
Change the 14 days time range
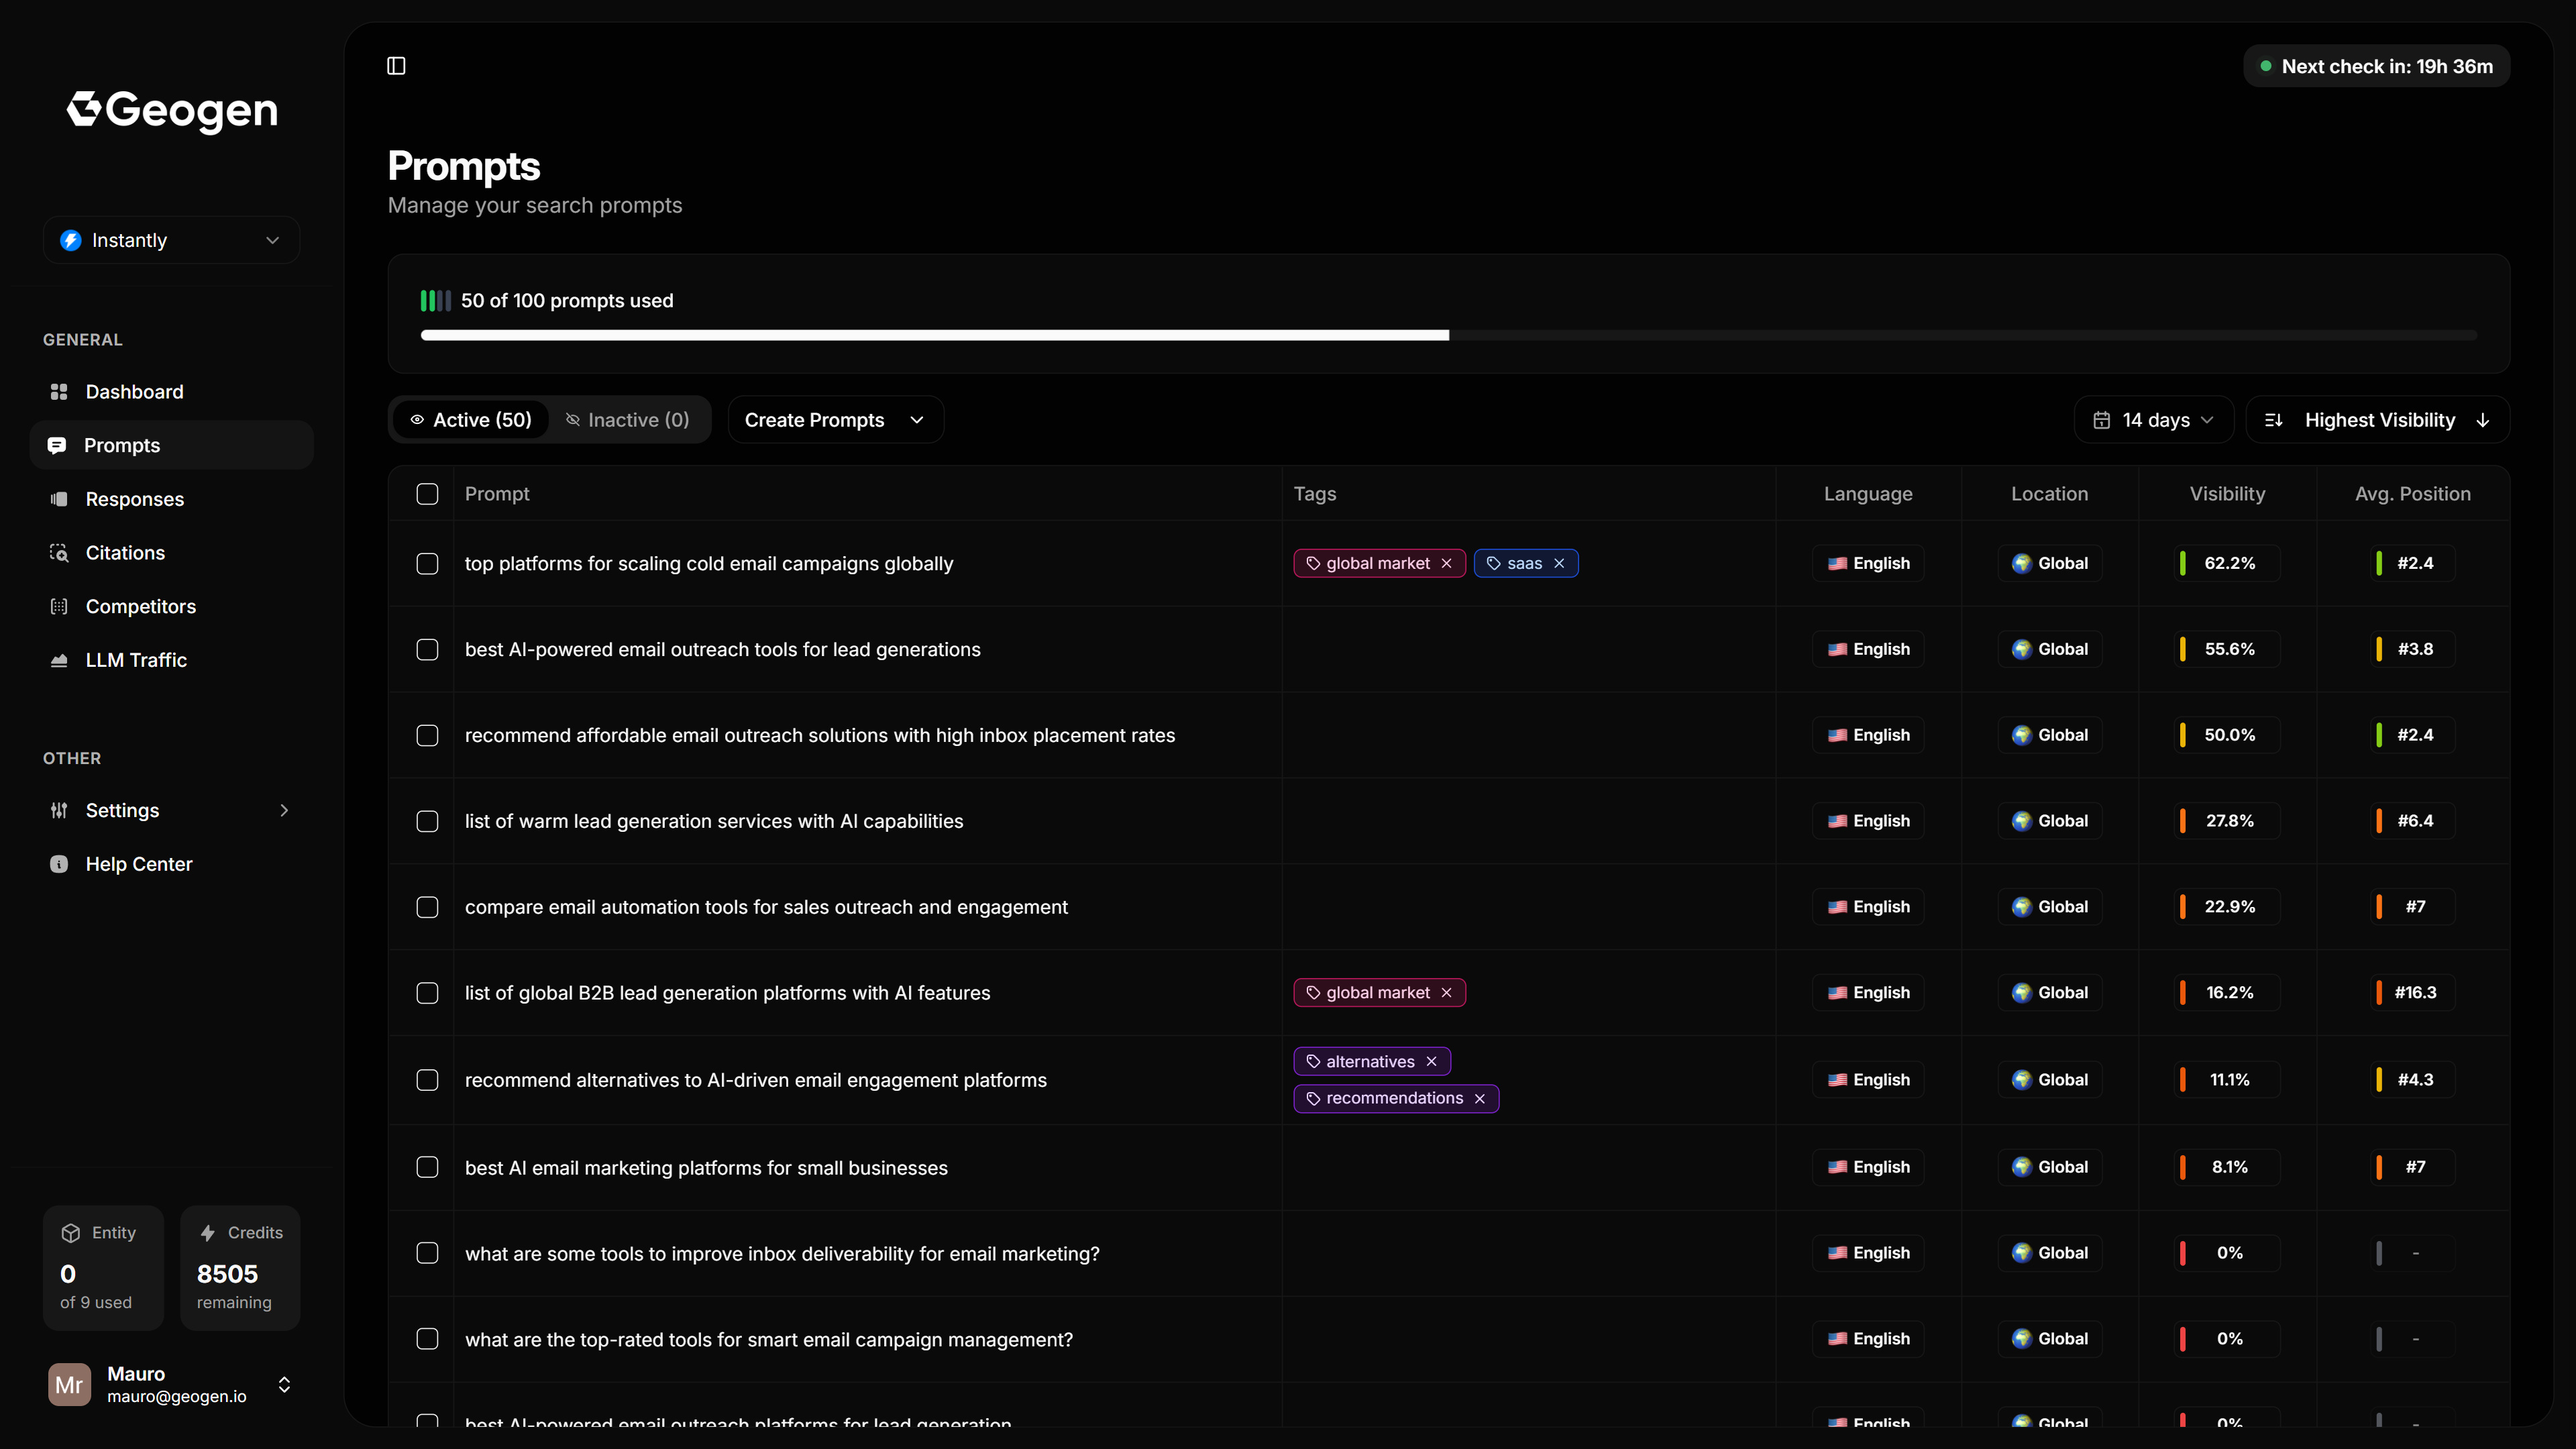pyautogui.click(x=2153, y=419)
